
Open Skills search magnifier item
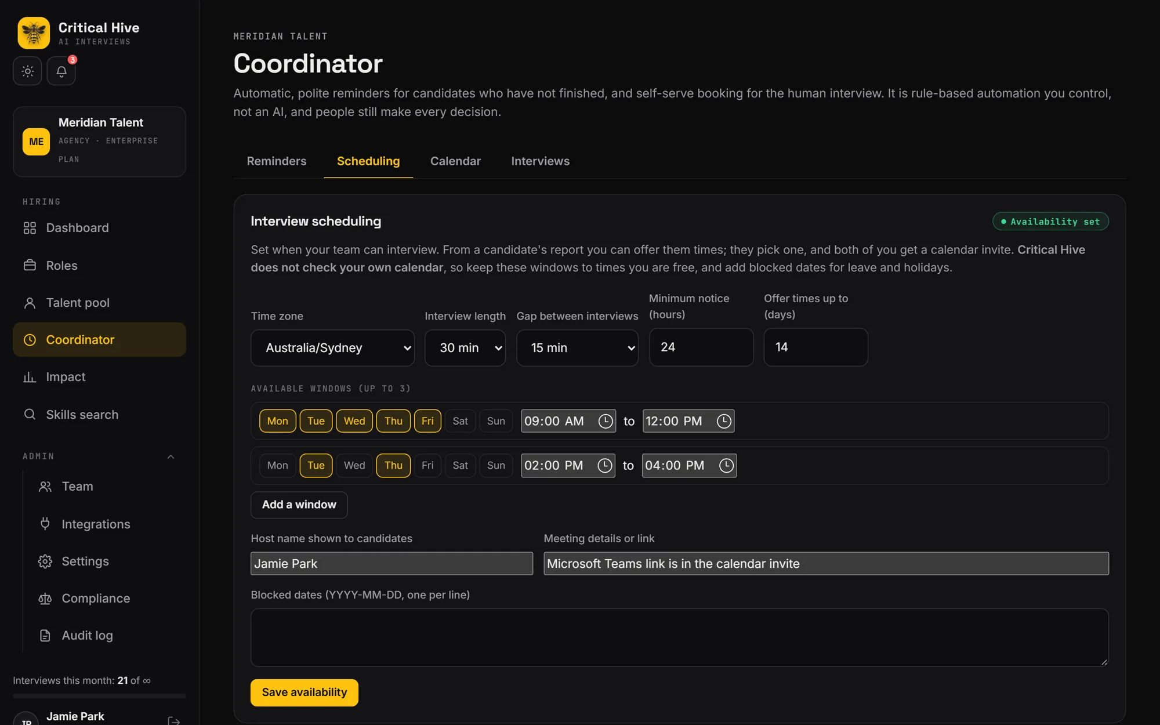[99, 414]
